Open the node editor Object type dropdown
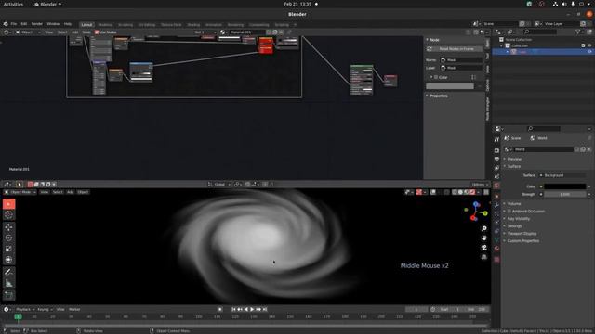595x334 pixels. [x=29, y=32]
